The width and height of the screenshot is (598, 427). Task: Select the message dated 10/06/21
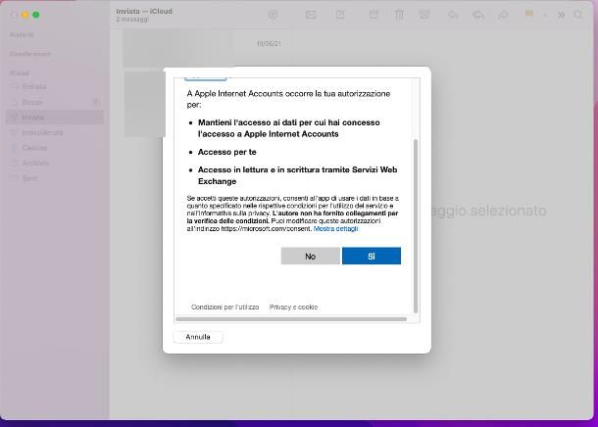[x=207, y=48]
